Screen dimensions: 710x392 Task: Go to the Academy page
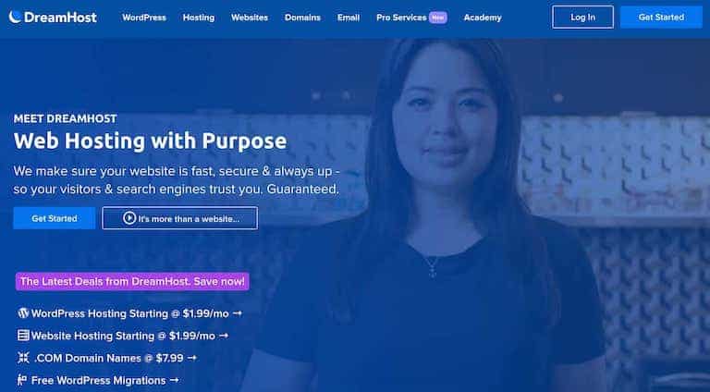[x=483, y=18]
